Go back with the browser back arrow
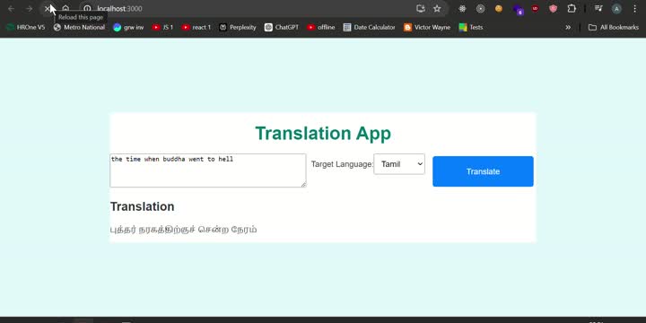This screenshot has width=646, height=323. [11, 9]
